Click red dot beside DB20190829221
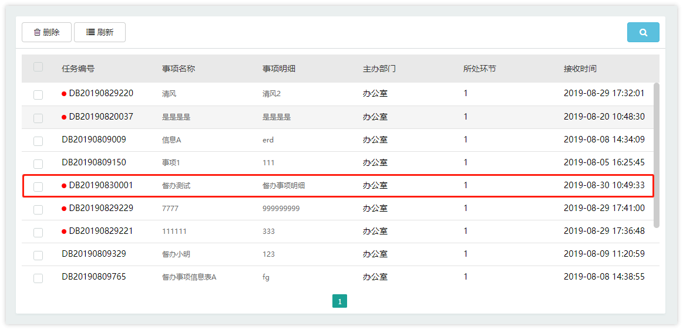This screenshot has width=683, height=330. coord(64,232)
